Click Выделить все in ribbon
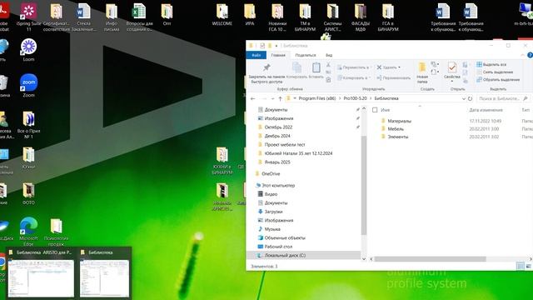The image size is (533, 300). pyautogui.click(x=491, y=64)
